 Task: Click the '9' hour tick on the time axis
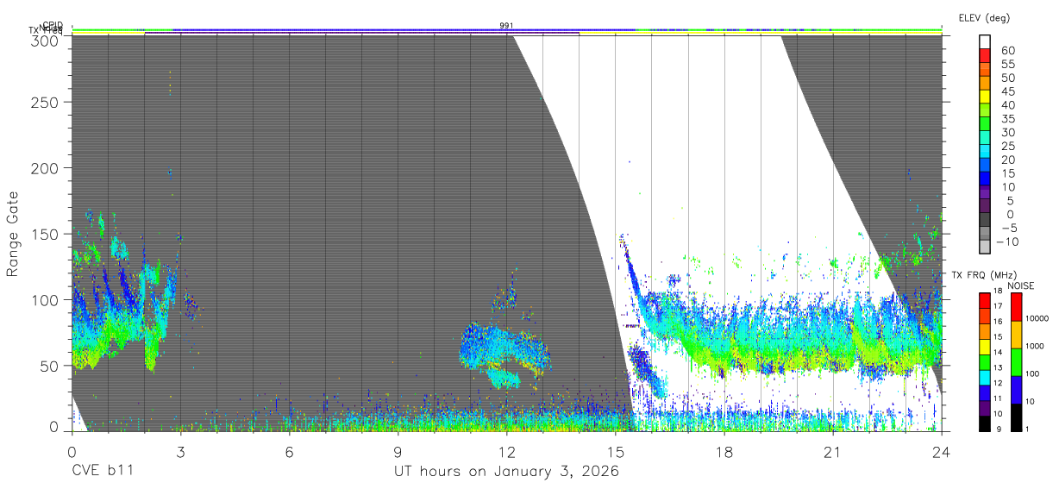click(x=398, y=452)
